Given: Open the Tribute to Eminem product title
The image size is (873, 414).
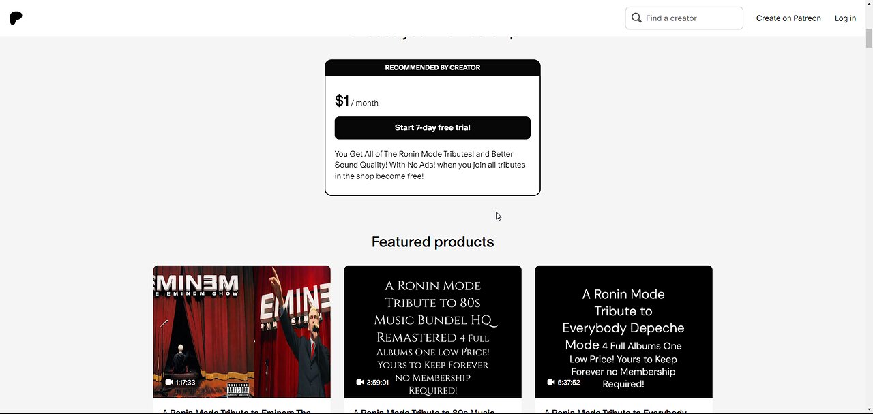Looking at the screenshot, I should point(237,411).
